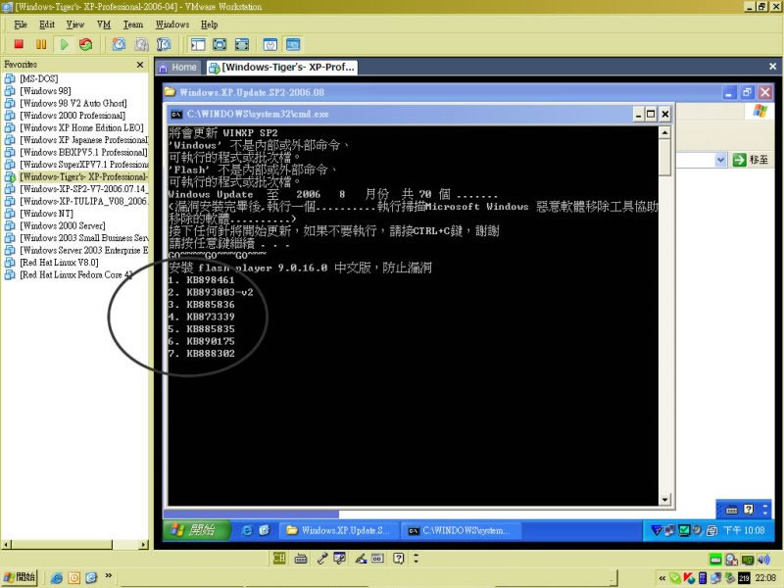Click guest taskbar C:\WINDOWS\system... button
The width and height of the screenshot is (784, 588).
[x=461, y=530]
